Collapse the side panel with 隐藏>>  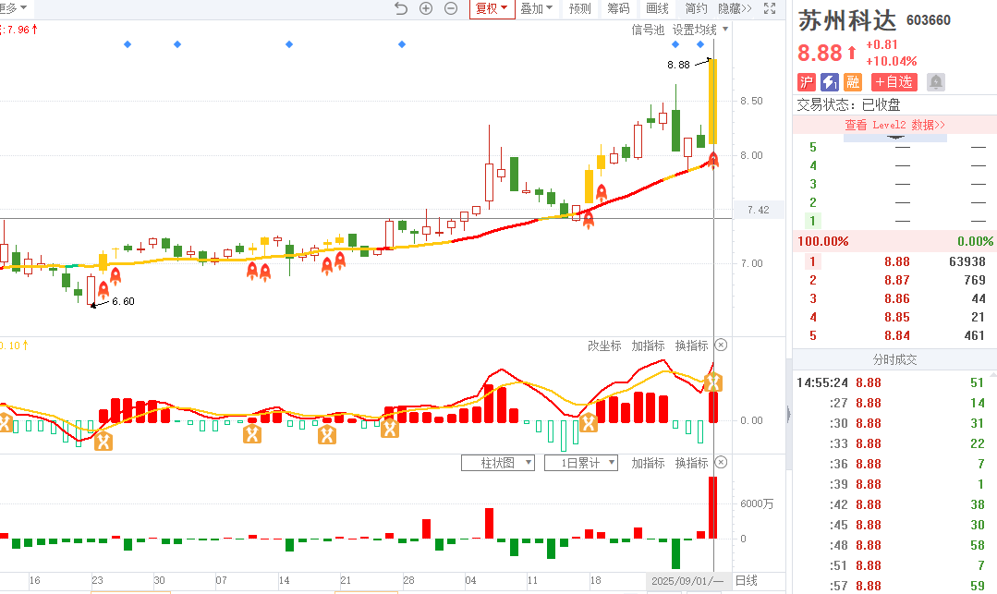(x=735, y=8)
